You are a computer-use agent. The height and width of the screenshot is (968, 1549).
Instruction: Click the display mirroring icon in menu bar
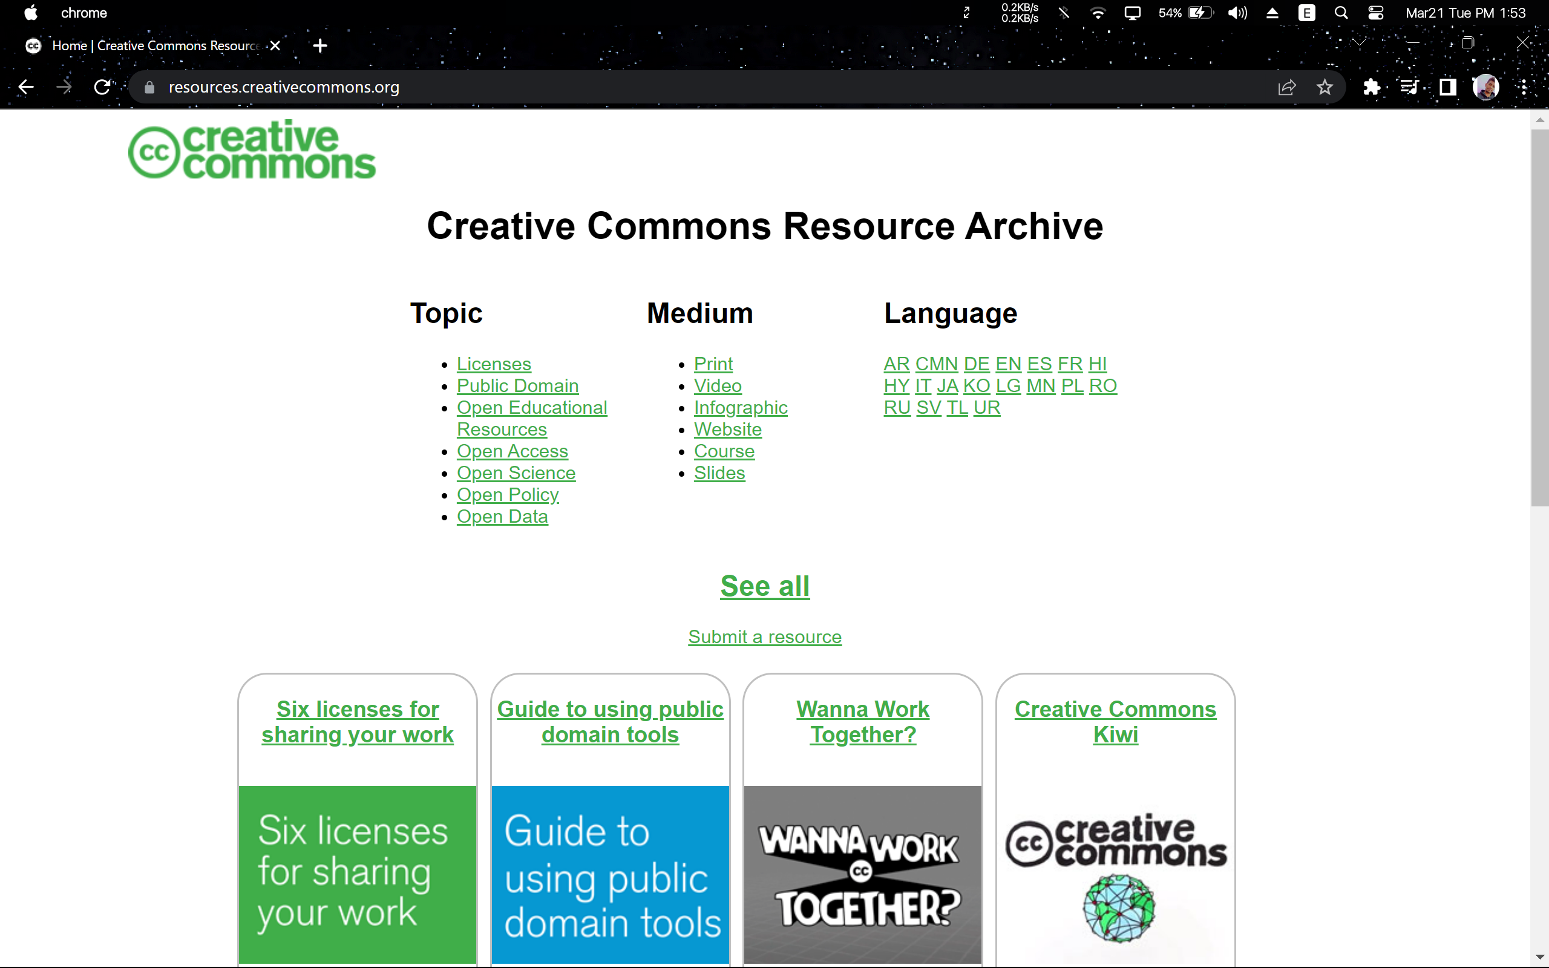pyautogui.click(x=1132, y=13)
